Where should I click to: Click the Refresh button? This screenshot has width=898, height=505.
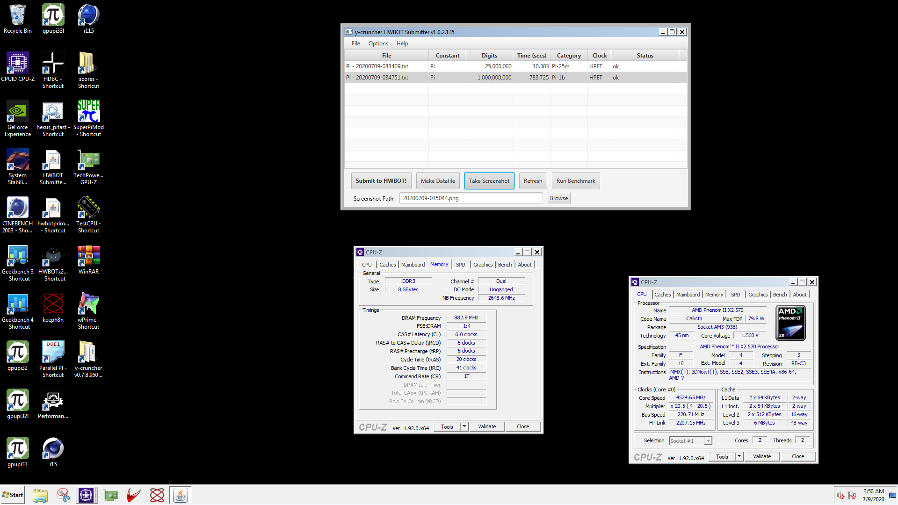coord(533,181)
